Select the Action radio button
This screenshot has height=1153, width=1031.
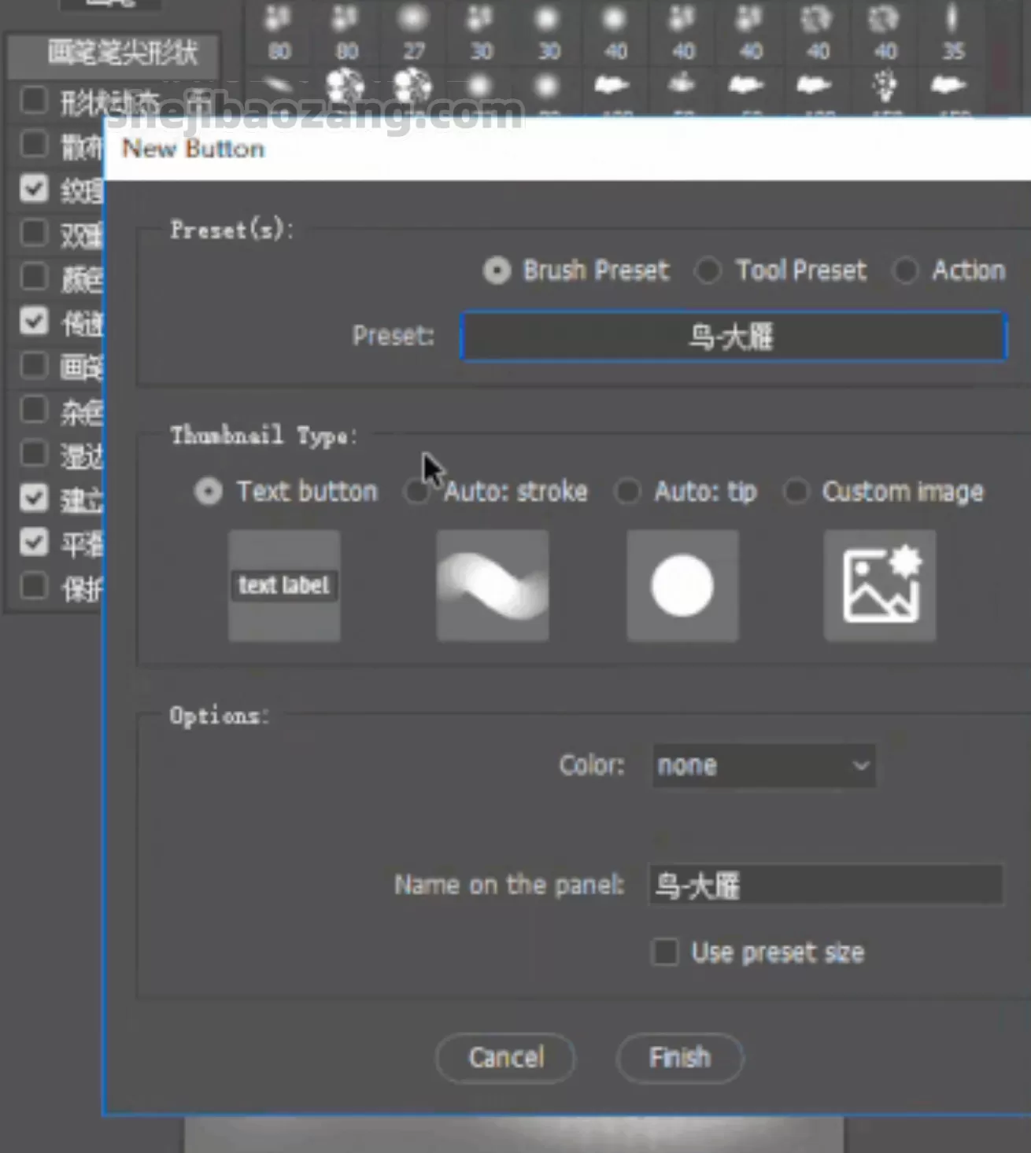pyautogui.click(x=905, y=271)
